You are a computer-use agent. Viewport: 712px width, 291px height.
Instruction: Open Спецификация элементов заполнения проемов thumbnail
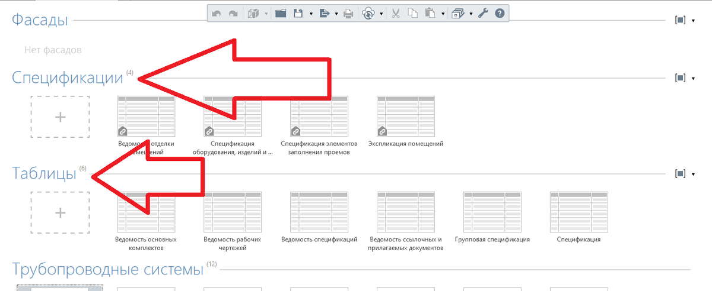coord(320,117)
